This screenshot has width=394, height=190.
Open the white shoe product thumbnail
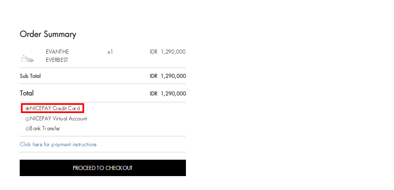coord(27,58)
